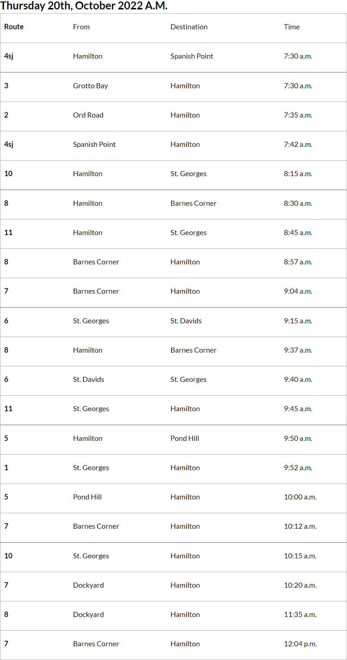Select the 9:50 a.m. time cell
This screenshot has width=347, height=660.
point(298,439)
